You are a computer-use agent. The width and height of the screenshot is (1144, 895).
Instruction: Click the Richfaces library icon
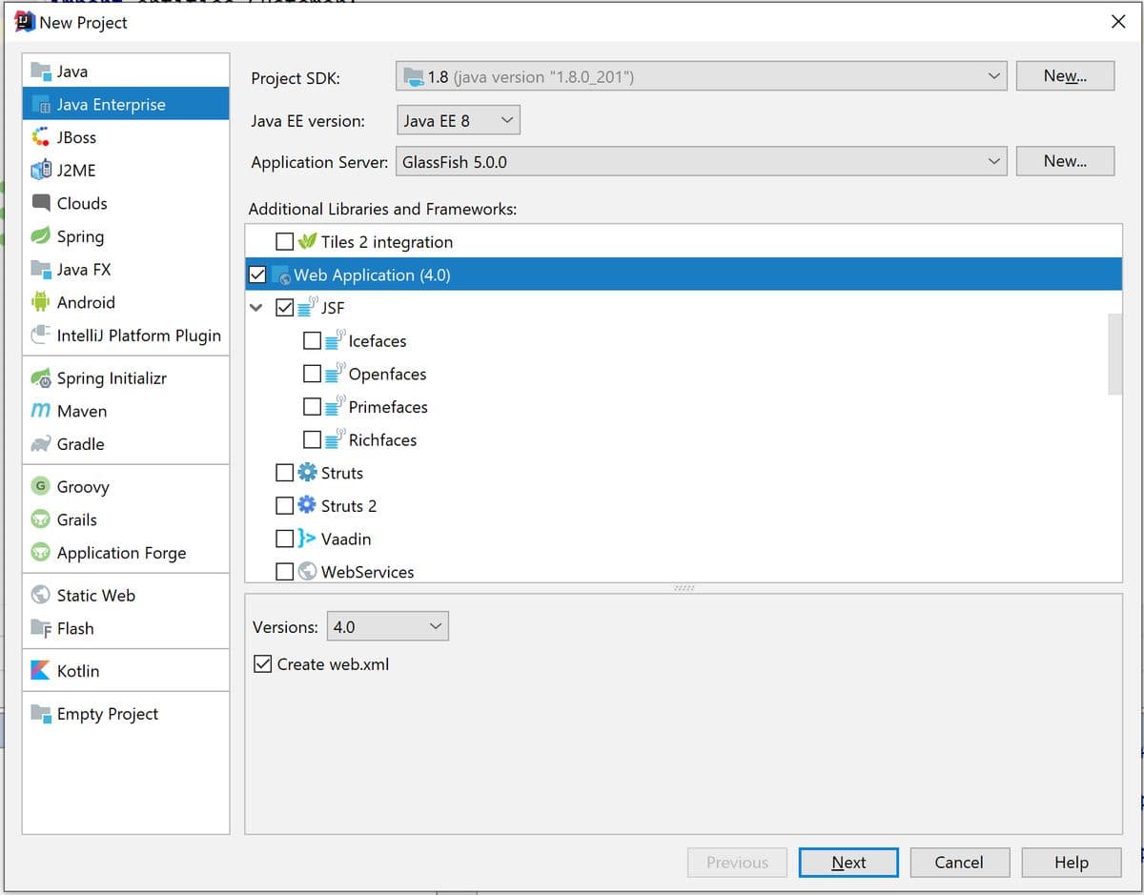coord(335,438)
